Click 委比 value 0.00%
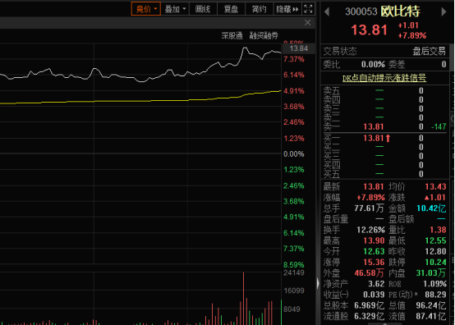This screenshot has height=325, width=455. (x=373, y=64)
